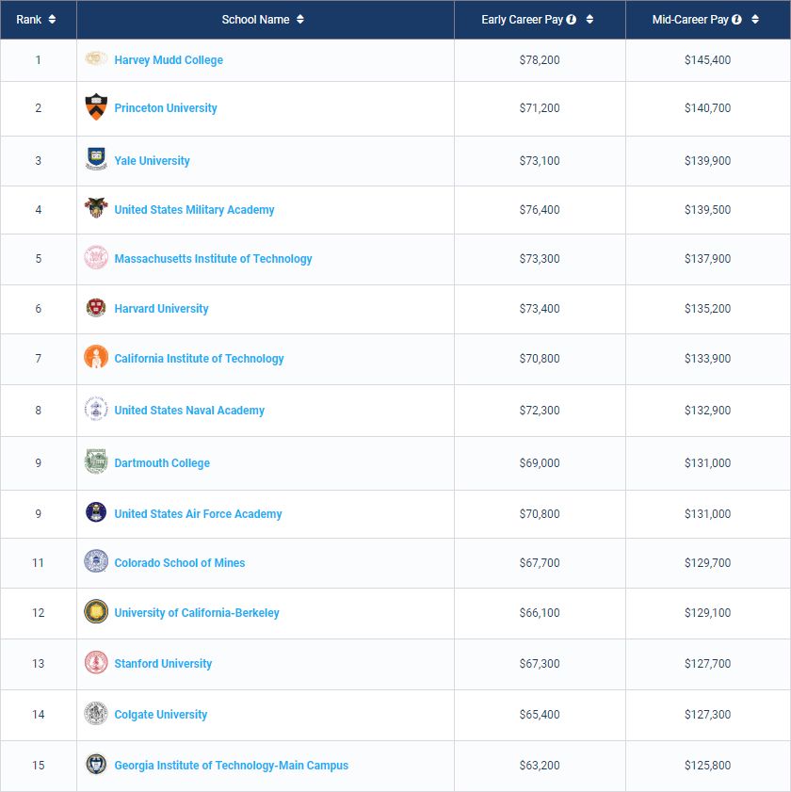Open United States Military Academy link

coord(194,210)
